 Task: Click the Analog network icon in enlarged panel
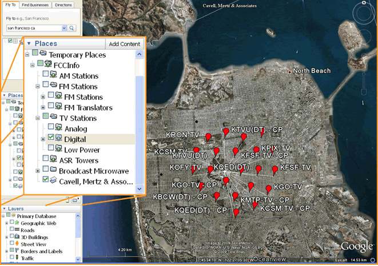tap(58, 127)
